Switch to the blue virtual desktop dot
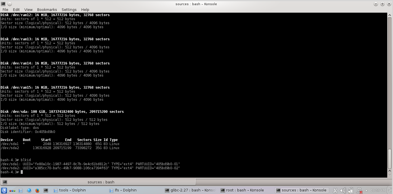Viewport: 393px width, 194px height. (x=13, y=190)
